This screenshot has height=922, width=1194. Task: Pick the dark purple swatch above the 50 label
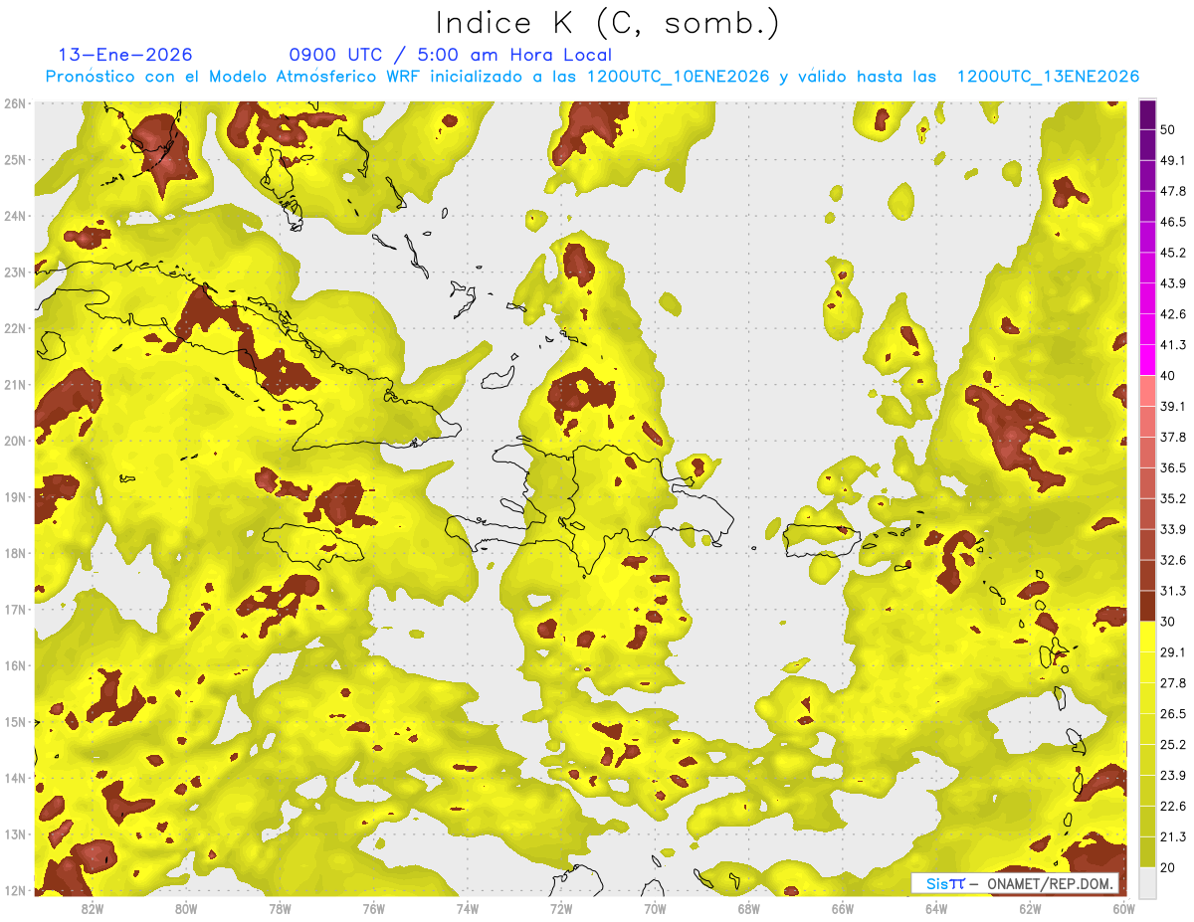tap(1148, 115)
